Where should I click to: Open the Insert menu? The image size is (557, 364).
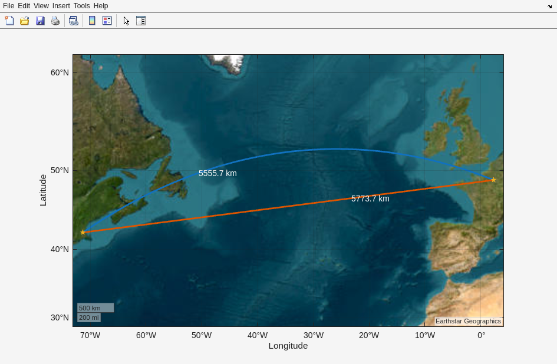(x=61, y=6)
